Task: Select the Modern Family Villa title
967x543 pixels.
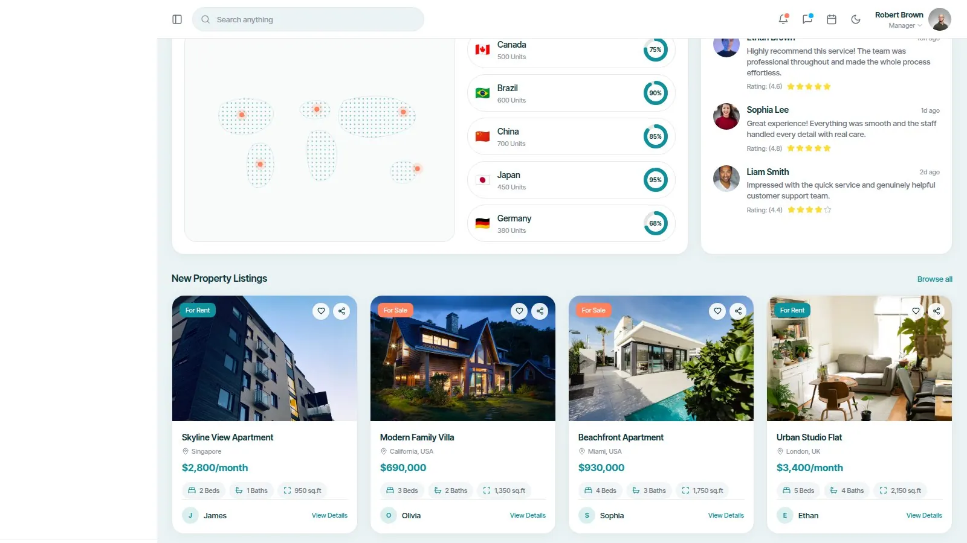Action: tap(417, 437)
